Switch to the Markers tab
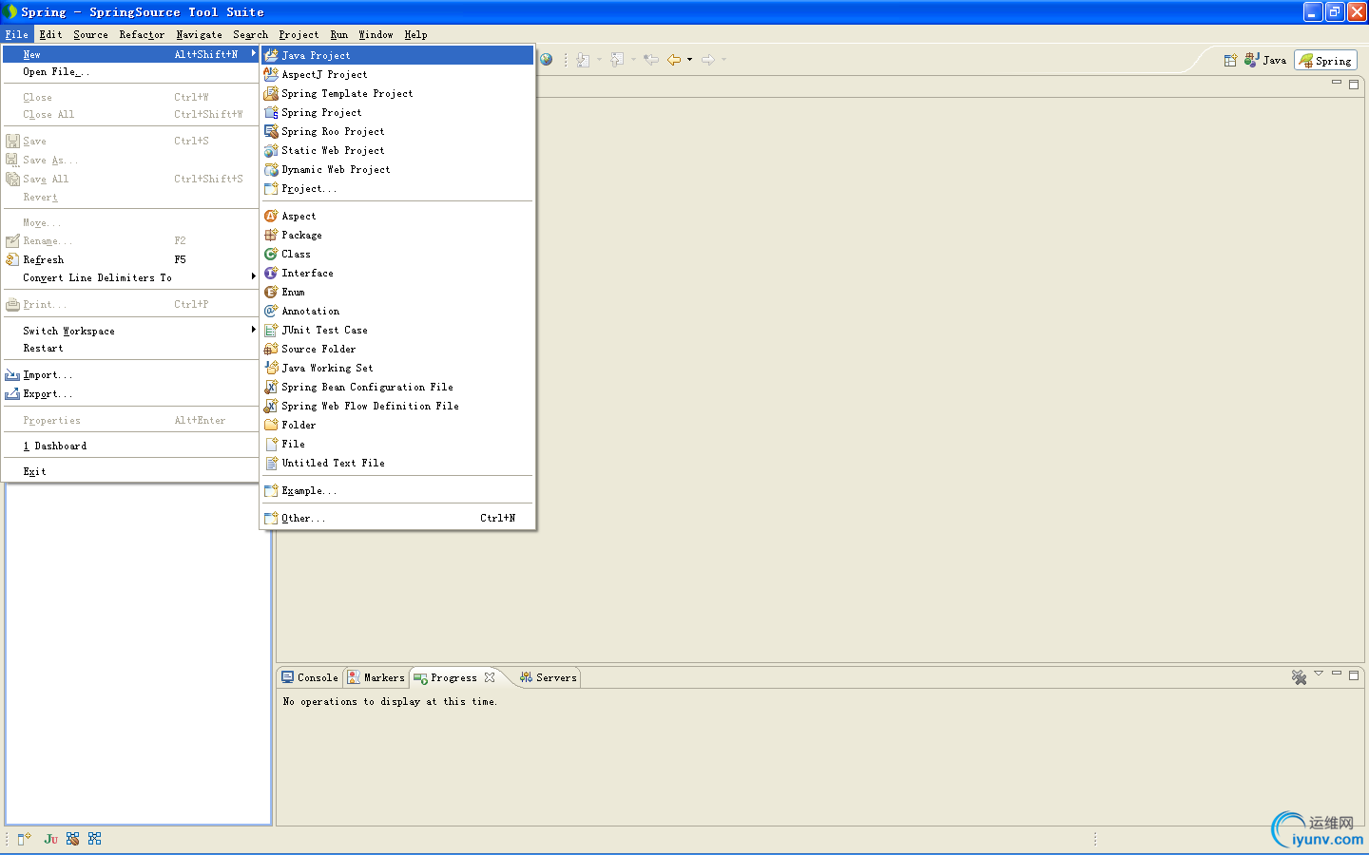 pyautogui.click(x=376, y=677)
